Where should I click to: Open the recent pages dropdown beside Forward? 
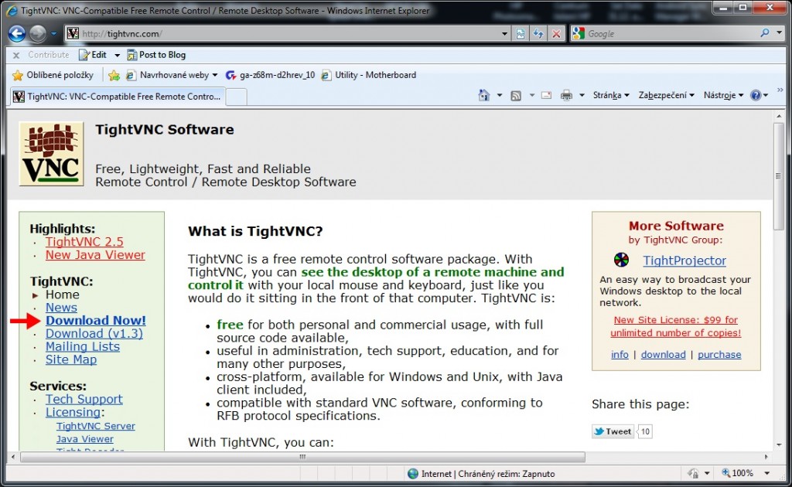53,34
